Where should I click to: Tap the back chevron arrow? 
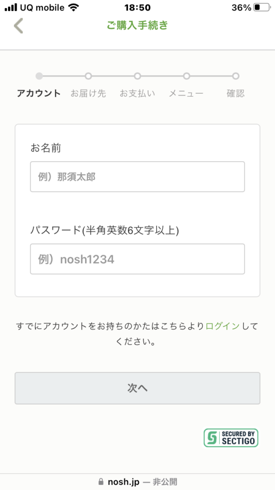(x=19, y=26)
